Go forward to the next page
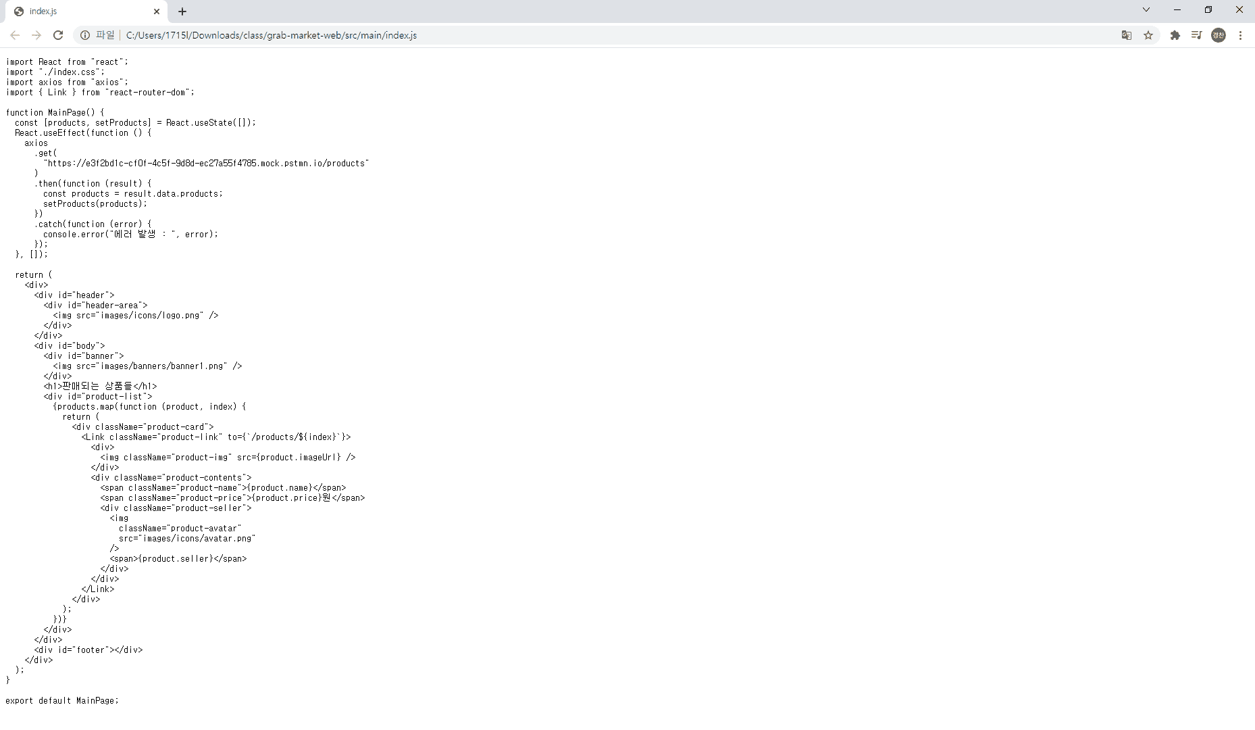This screenshot has height=730, width=1255. point(36,35)
